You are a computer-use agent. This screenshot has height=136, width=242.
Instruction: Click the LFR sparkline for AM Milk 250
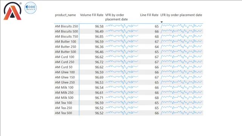(x=181, y=92)
